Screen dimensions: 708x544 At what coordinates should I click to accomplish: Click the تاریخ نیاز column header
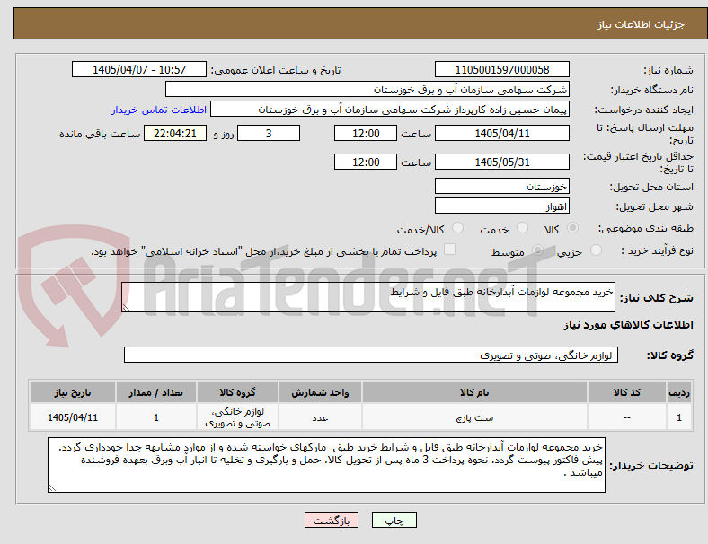click(73, 392)
